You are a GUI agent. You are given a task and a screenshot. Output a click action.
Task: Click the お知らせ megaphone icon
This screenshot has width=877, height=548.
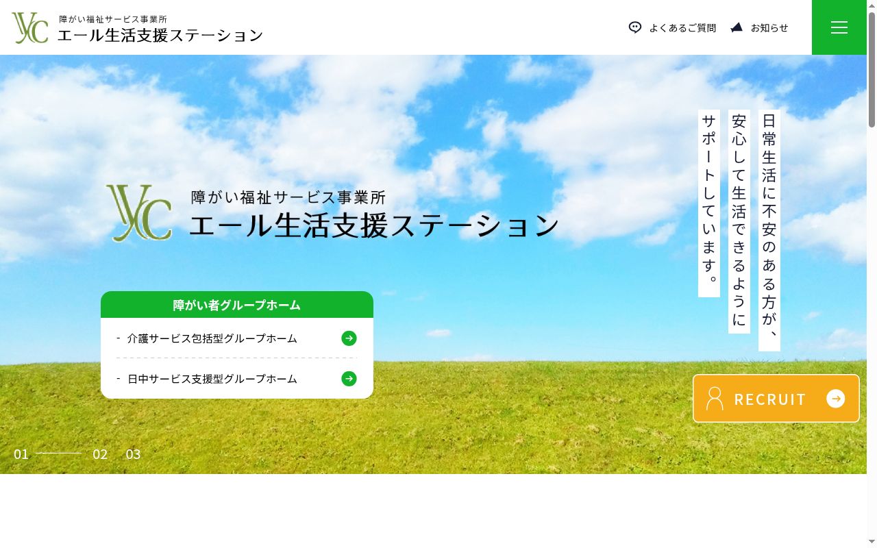click(737, 27)
